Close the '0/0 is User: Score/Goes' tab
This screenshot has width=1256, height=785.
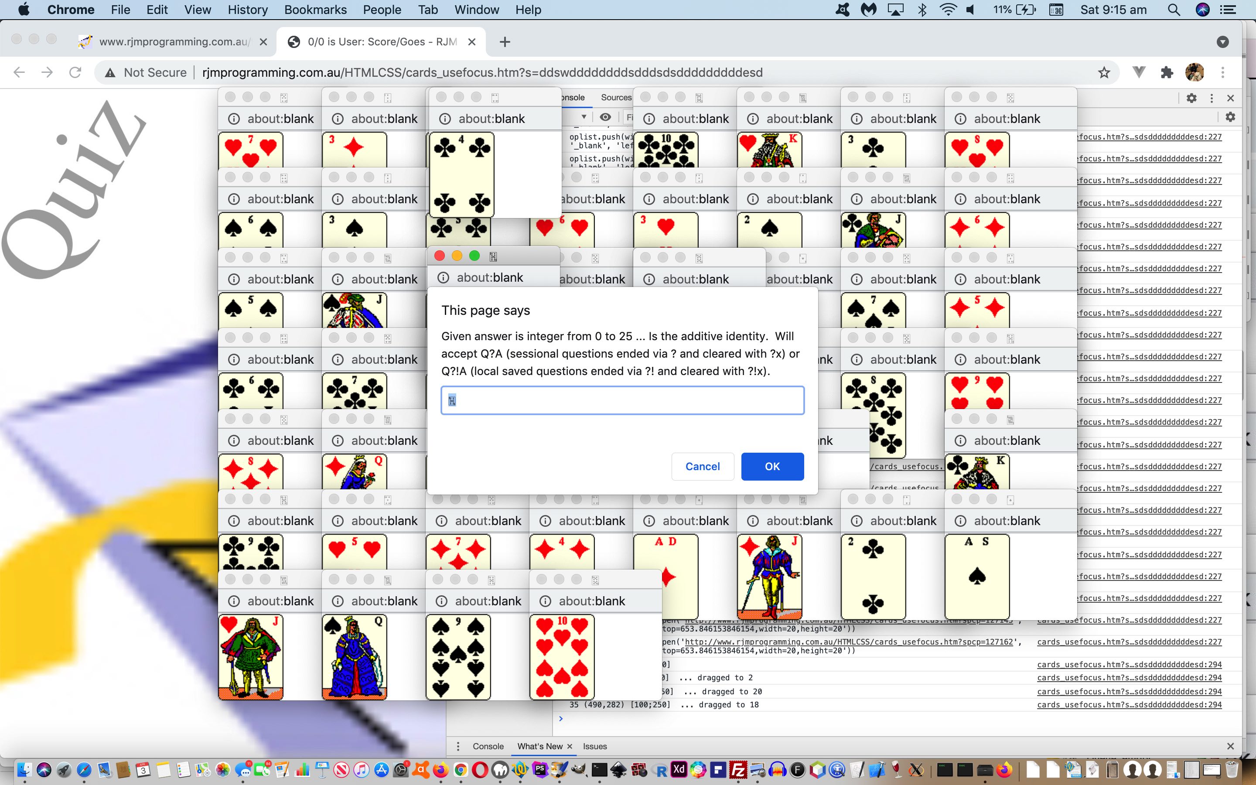coord(472,42)
